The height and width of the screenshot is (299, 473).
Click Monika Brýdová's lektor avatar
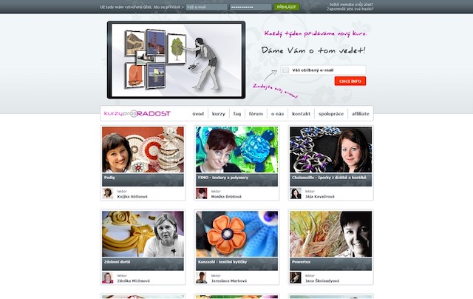pyautogui.click(x=202, y=193)
